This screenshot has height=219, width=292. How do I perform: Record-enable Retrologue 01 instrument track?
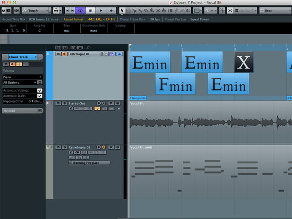pyautogui.click(x=99, y=147)
